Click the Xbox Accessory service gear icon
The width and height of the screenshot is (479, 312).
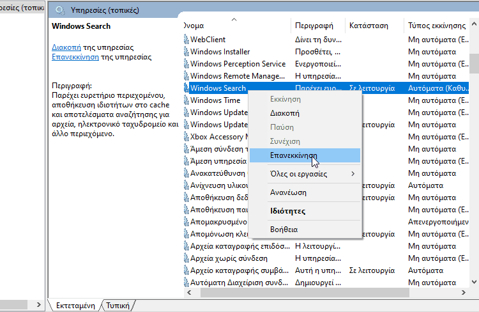point(186,137)
